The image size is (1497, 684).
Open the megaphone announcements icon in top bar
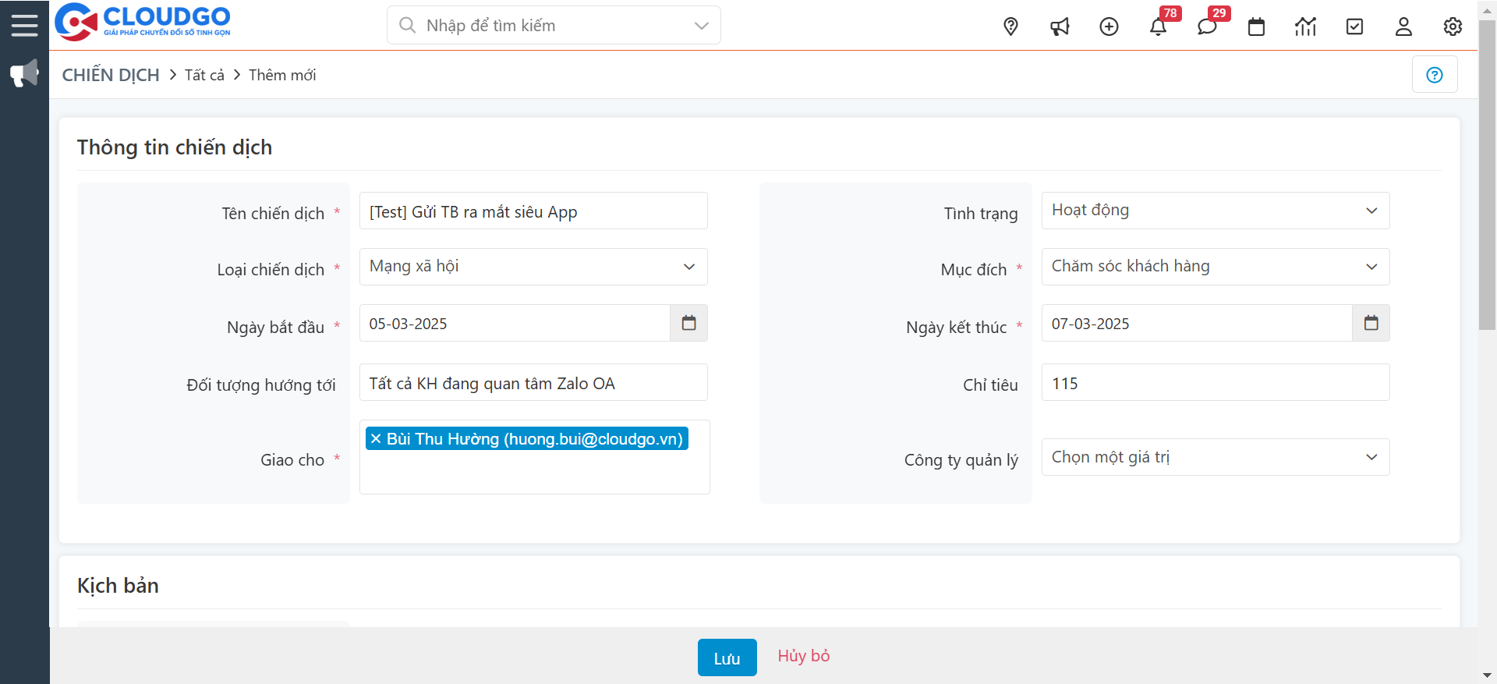point(1060,27)
